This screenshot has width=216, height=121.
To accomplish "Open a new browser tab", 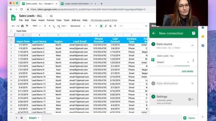I will 101,4.
